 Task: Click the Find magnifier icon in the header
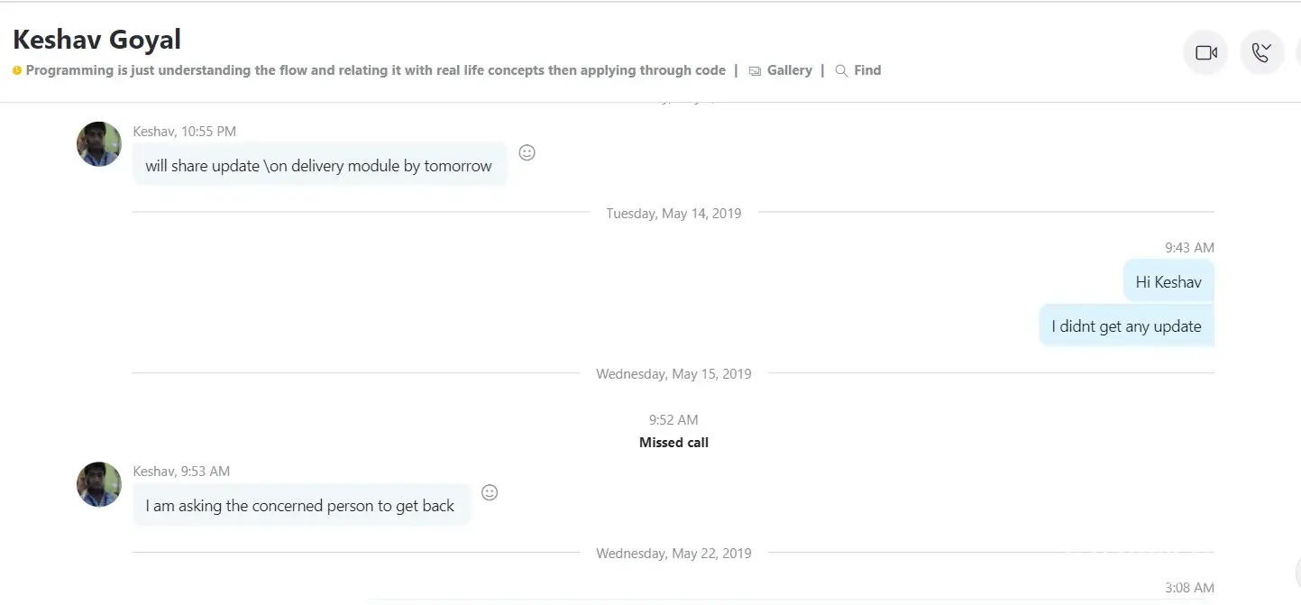841,71
